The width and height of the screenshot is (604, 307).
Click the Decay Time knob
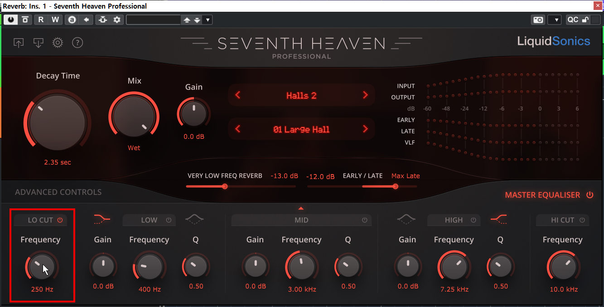click(x=57, y=123)
